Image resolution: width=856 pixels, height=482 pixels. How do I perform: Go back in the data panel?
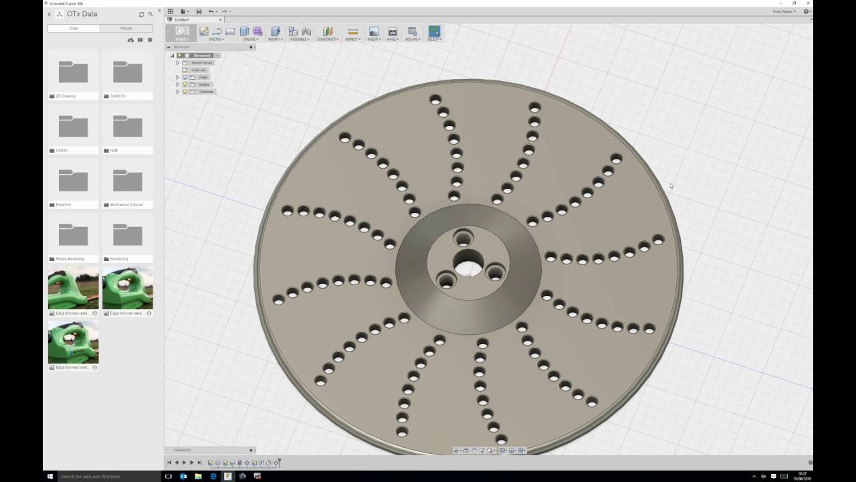[49, 14]
